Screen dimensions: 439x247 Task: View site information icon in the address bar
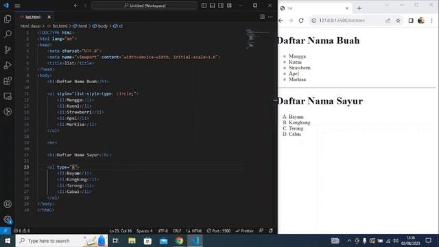314,21
